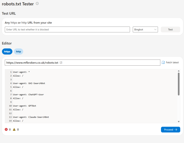Click the info icon beside robots.txt Tester
Image resolution: width=184 pixels, height=143 pixels.
click(37, 4)
